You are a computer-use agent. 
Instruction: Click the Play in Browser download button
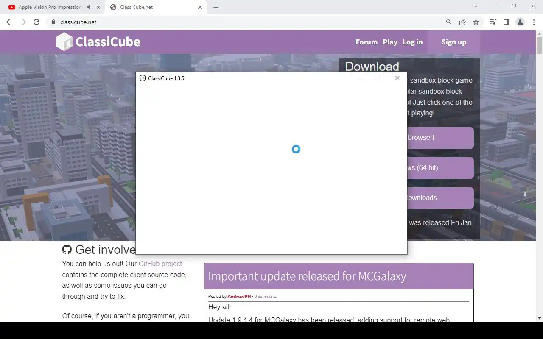click(x=440, y=138)
